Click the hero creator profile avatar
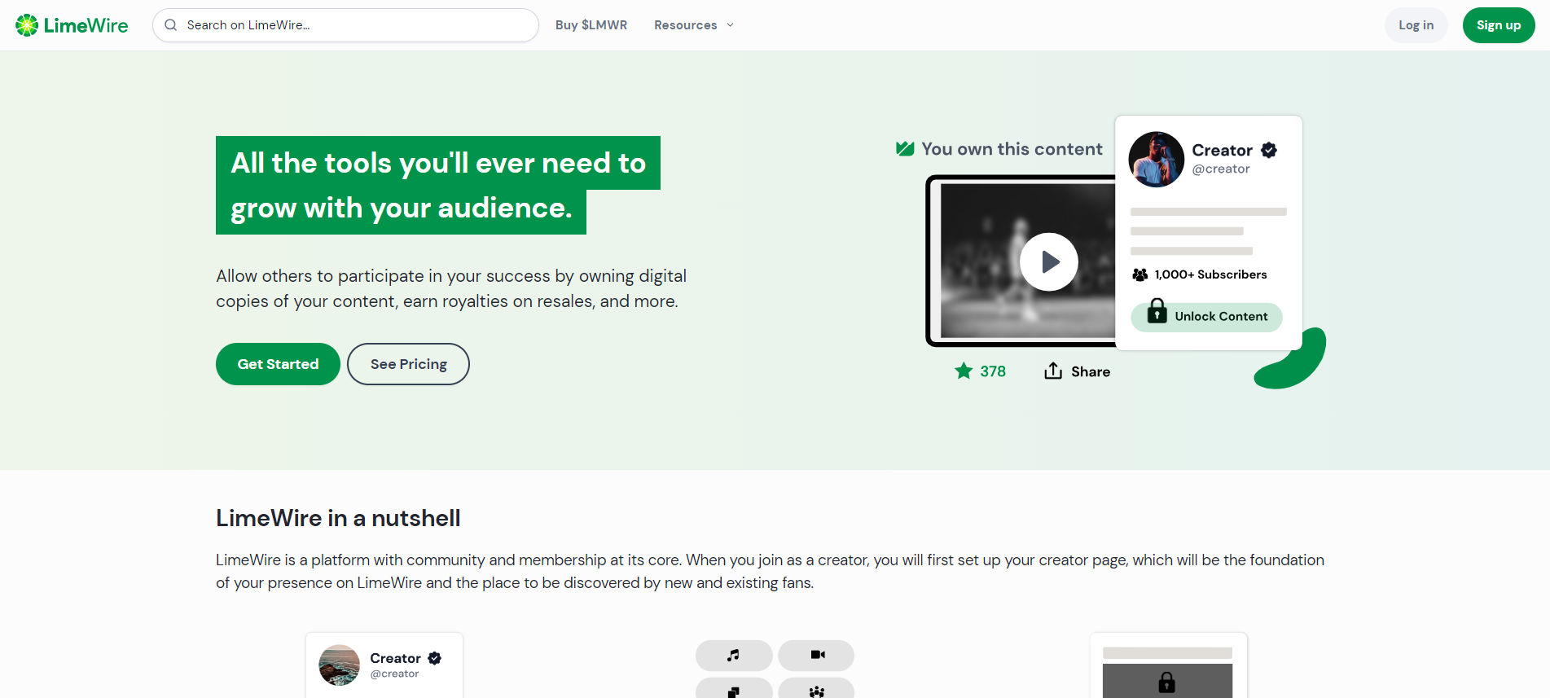Image resolution: width=1550 pixels, height=698 pixels. point(1156,160)
